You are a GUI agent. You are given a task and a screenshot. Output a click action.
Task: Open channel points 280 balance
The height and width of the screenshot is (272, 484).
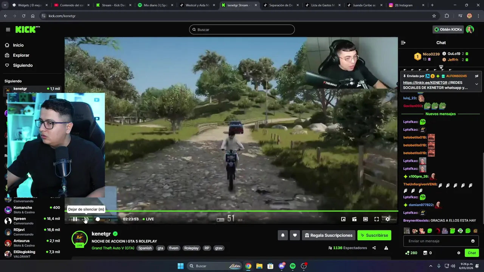coord(411,253)
